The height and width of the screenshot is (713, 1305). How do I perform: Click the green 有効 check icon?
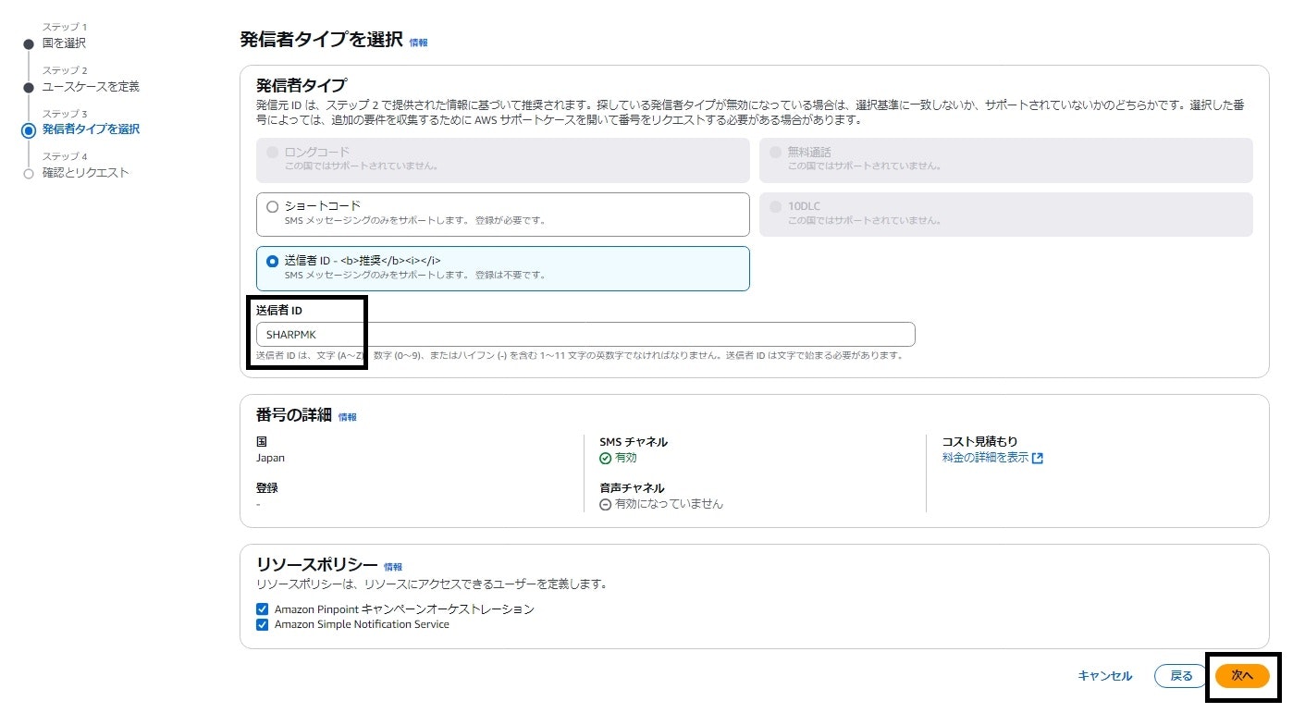tap(606, 459)
